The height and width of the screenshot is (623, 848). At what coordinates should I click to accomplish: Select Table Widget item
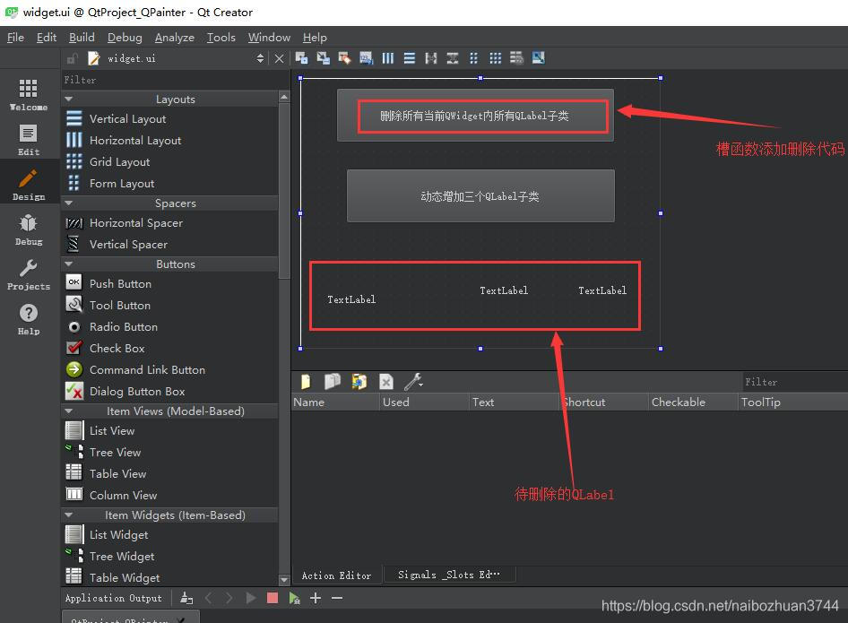125,577
